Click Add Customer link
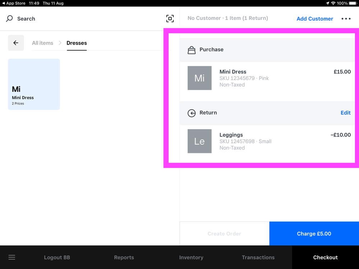 315,19
